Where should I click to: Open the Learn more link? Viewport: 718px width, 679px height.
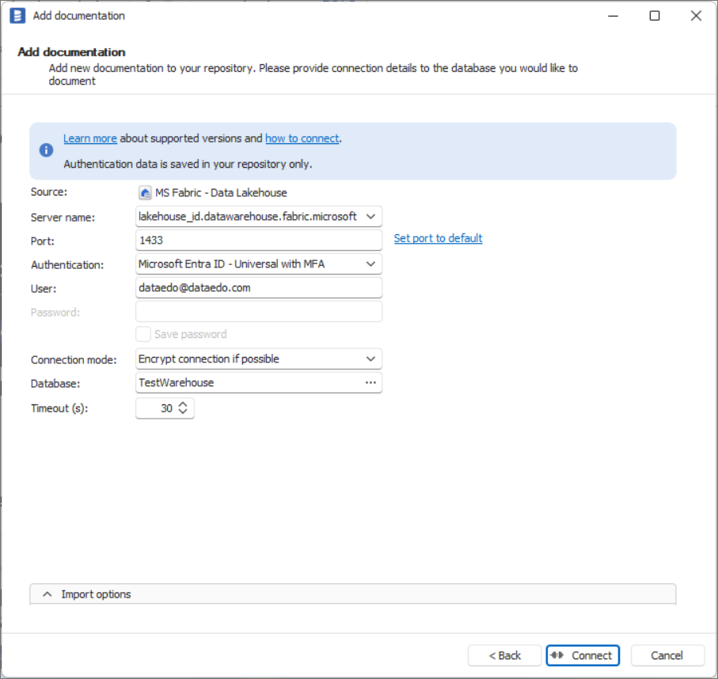(90, 138)
